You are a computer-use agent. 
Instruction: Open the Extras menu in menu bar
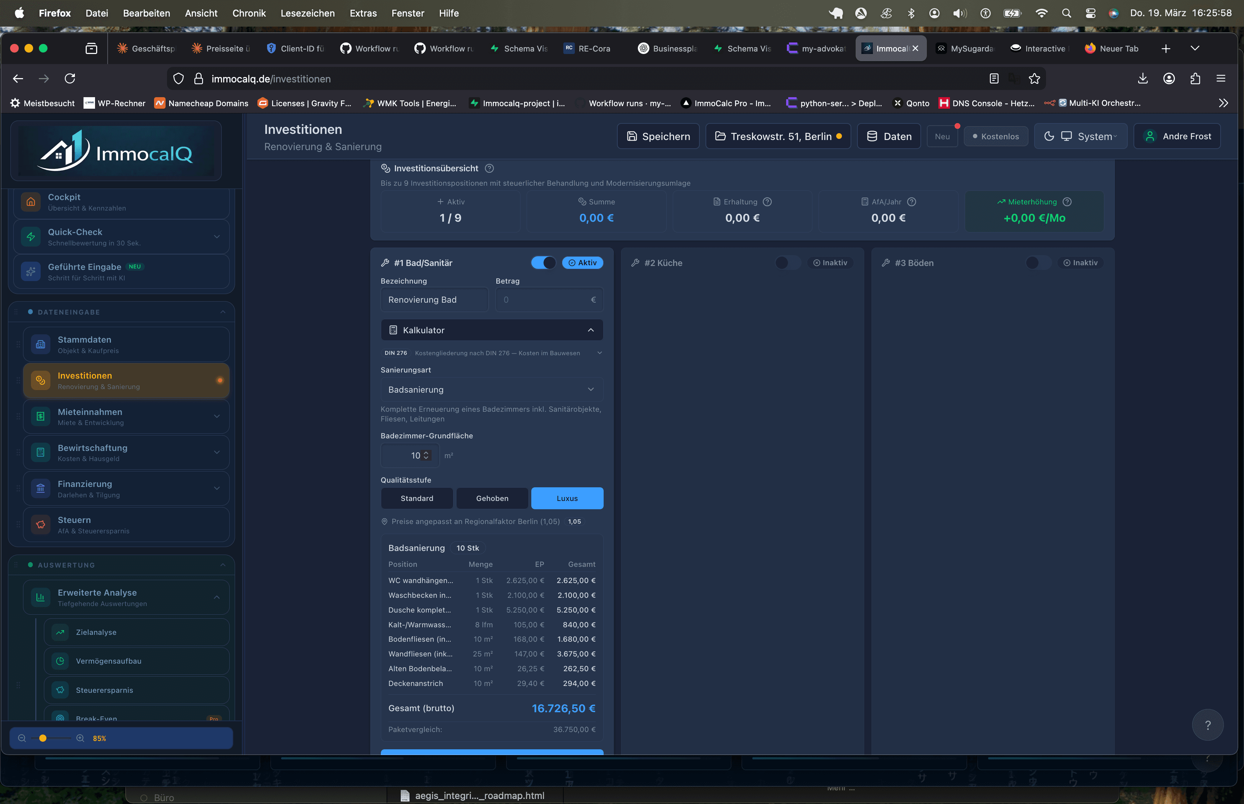pyautogui.click(x=363, y=13)
